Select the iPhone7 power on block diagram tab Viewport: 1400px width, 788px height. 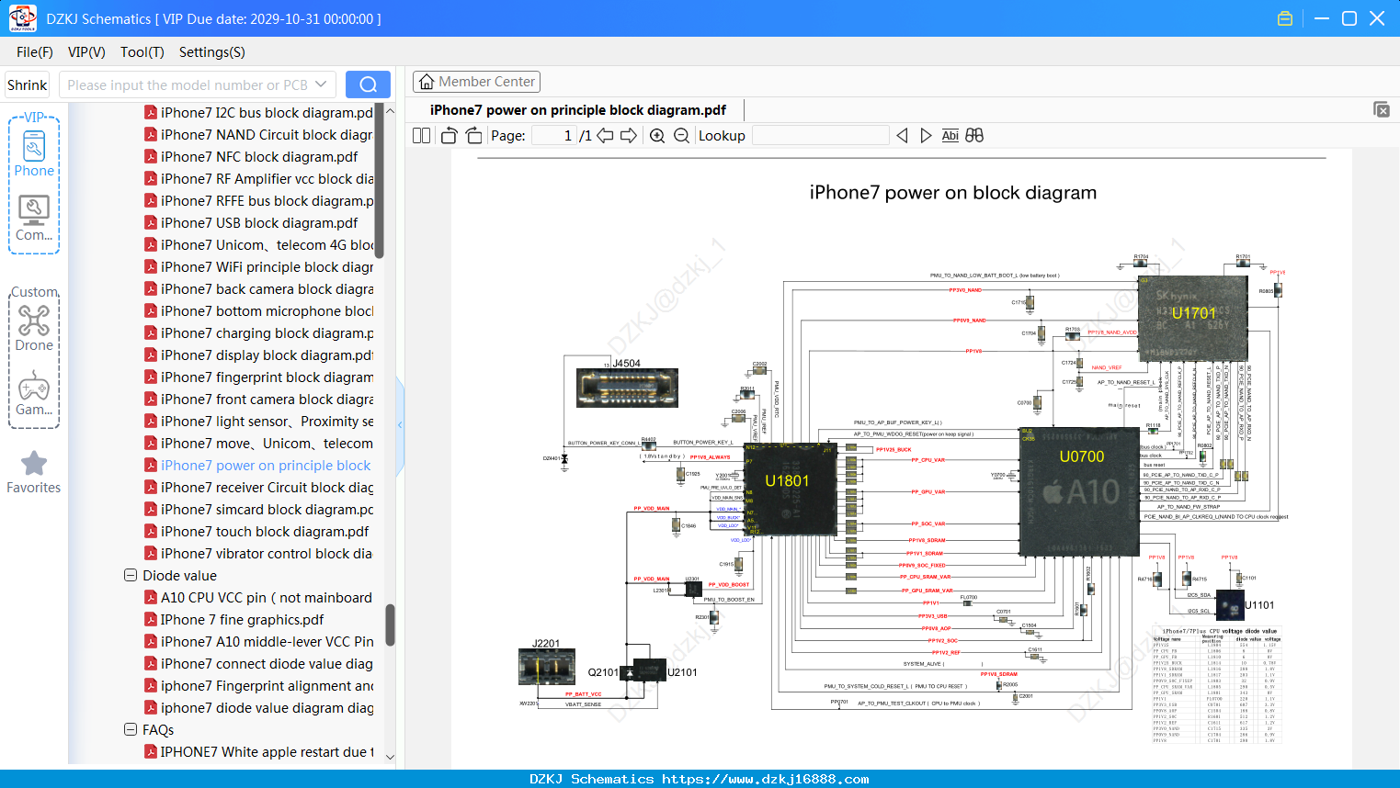coord(578,110)
